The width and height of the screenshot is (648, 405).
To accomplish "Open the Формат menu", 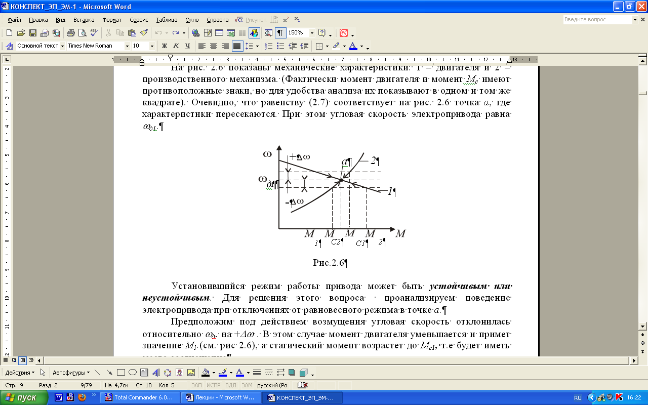I will pos(112,20).
